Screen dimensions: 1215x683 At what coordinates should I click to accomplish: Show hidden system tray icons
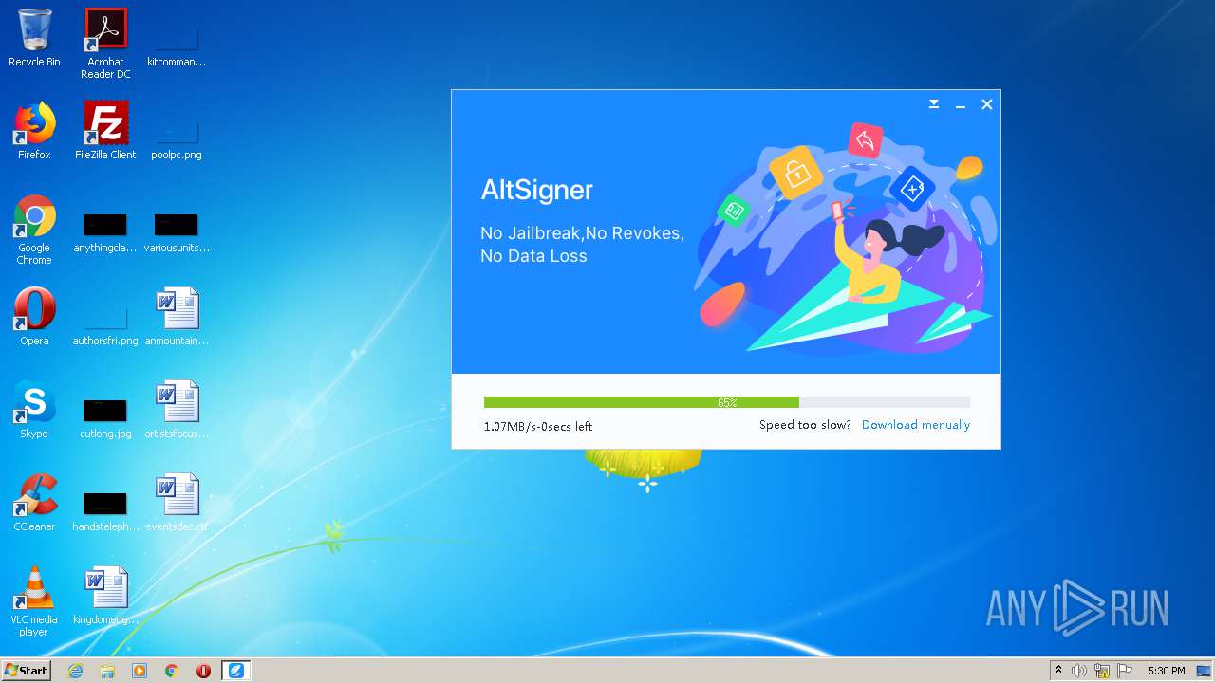pos(1058,671)
